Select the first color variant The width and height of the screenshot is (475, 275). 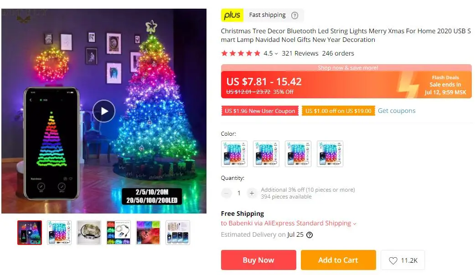234,154
